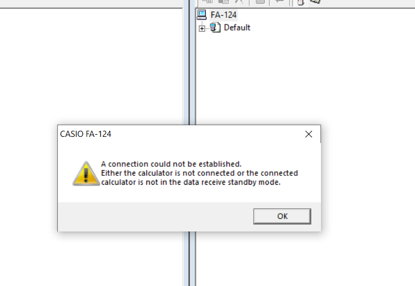Click the grayed left-arrow toolbar icon
Image resolution: width=415 pixels, height=286 pixels.
279,2
